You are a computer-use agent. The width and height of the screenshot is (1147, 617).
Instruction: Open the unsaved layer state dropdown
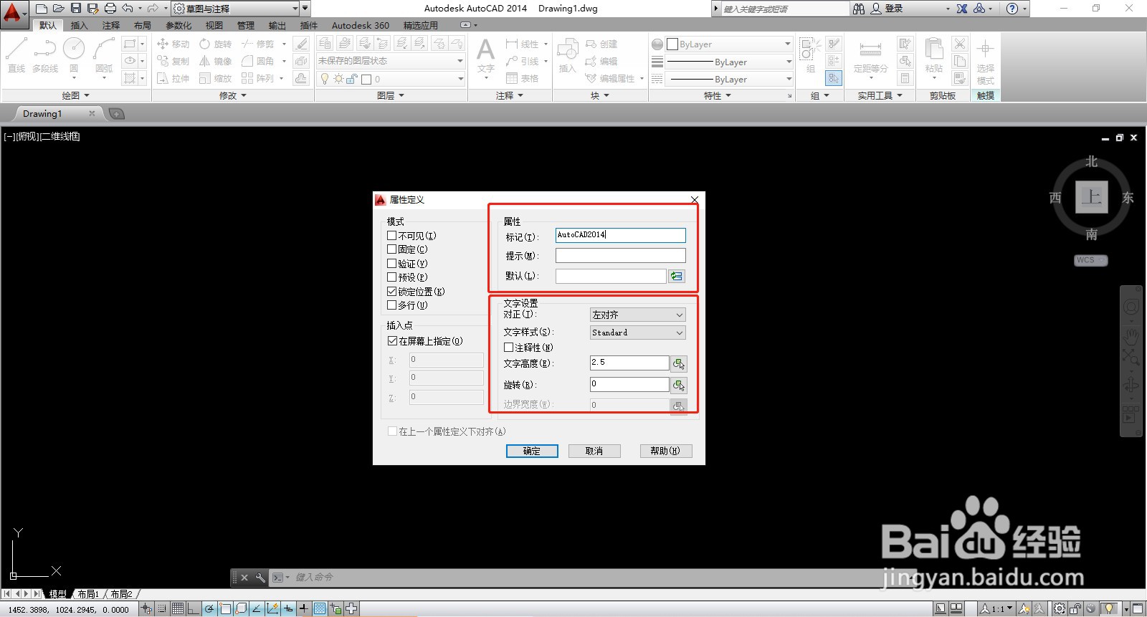click(x=391, y=61)
